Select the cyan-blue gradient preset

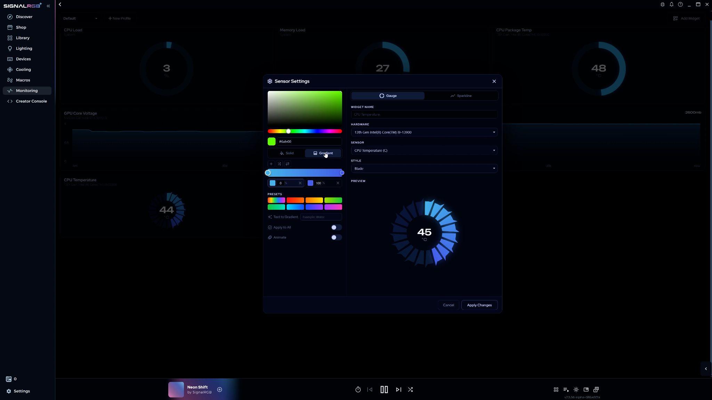tap(295, 207)
